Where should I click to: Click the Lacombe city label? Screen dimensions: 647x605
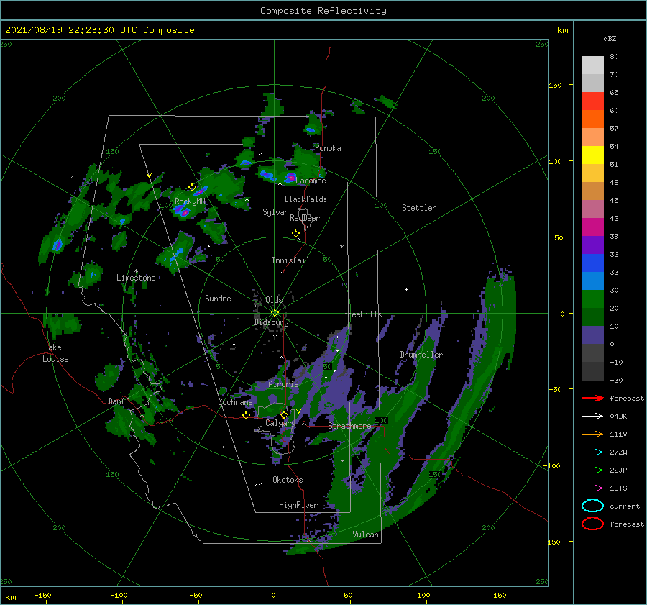tap(311, 181)
